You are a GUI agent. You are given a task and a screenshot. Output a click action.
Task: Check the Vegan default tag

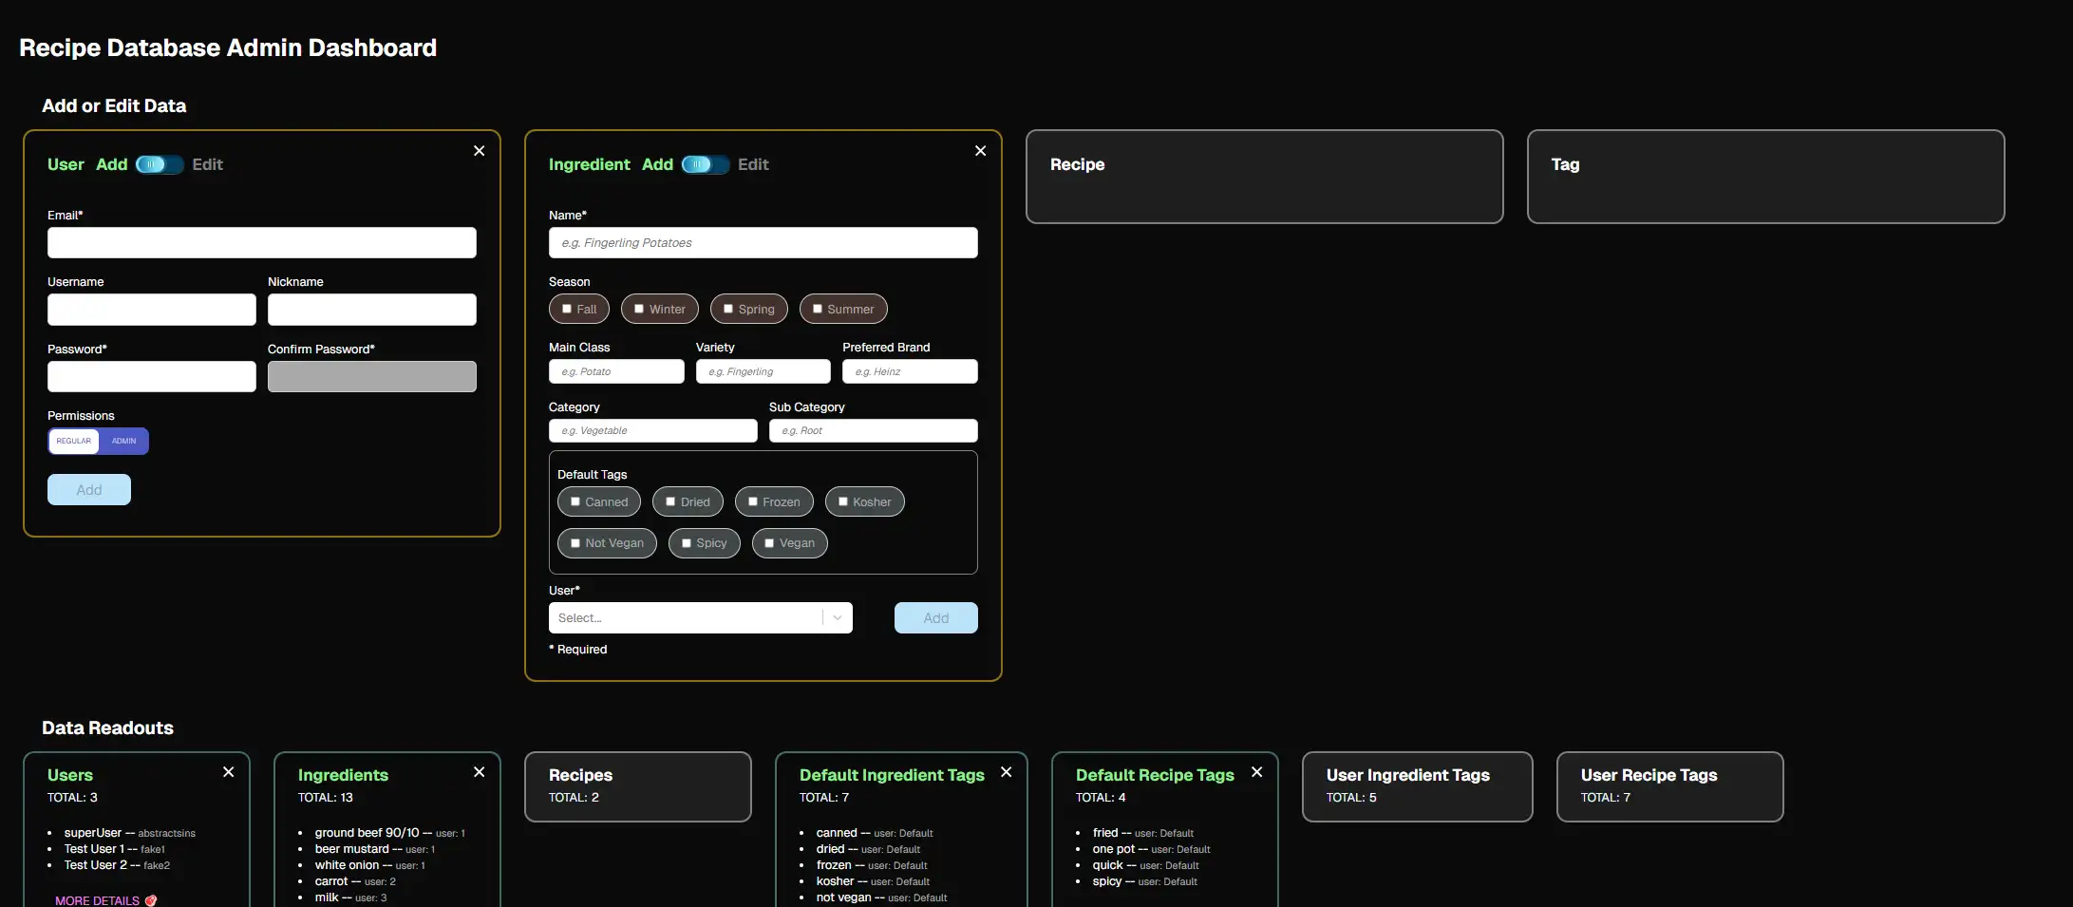pyautogui.click(x=769, y=543)
